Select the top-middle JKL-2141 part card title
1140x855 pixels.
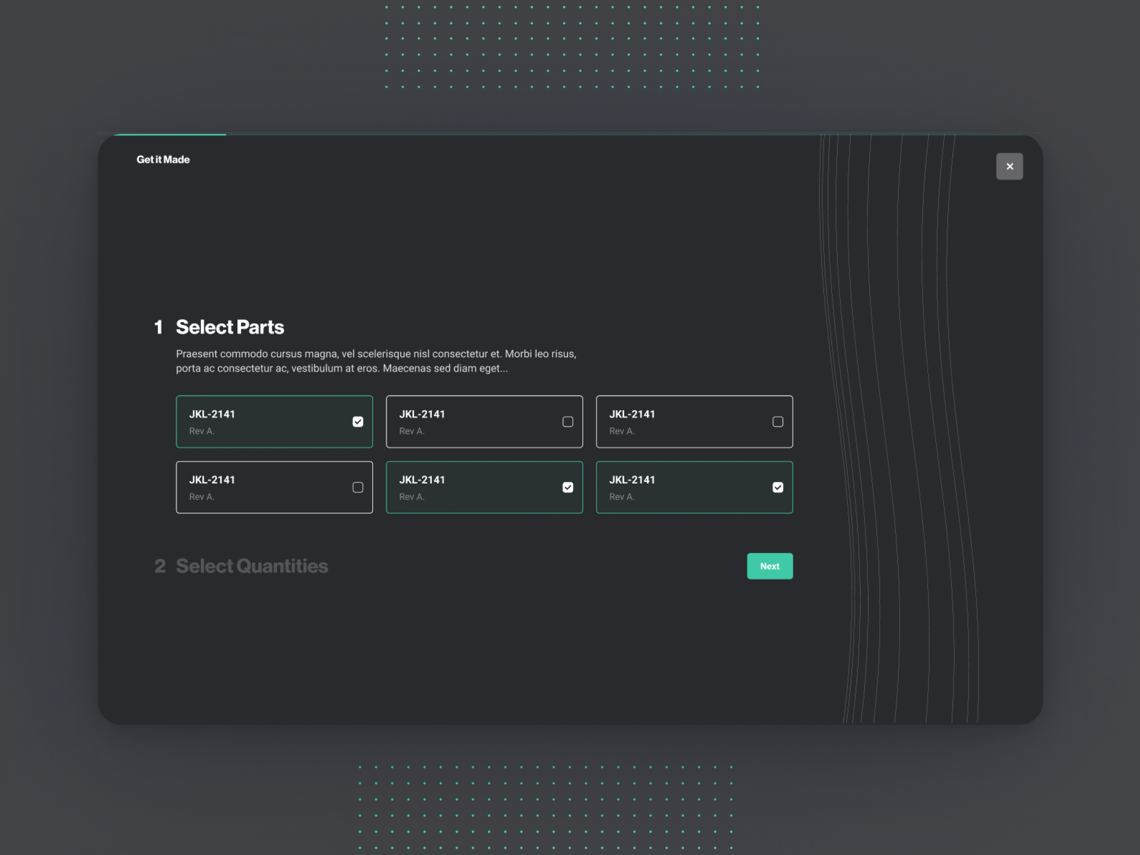422,414
